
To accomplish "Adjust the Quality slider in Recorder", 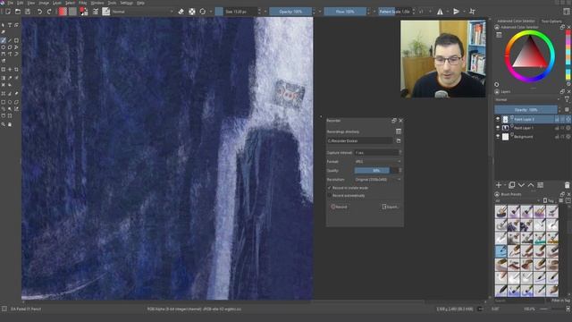I will (376, 171).
